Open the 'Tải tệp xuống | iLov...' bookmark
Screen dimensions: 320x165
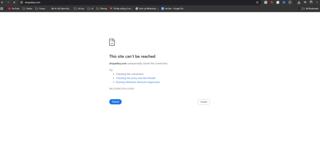(x=121, y=8)
